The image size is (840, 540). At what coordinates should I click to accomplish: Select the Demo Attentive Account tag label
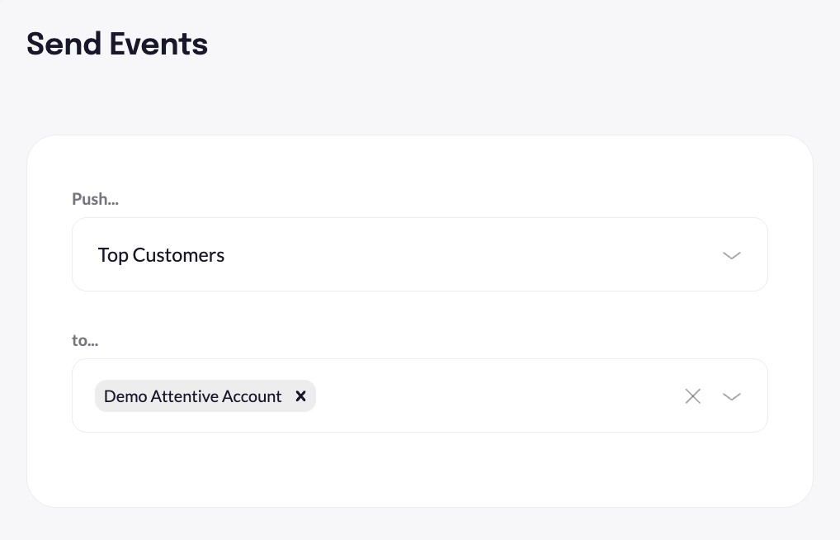click(193, 396)
